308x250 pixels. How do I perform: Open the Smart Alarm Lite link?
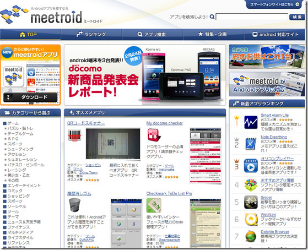274,115
